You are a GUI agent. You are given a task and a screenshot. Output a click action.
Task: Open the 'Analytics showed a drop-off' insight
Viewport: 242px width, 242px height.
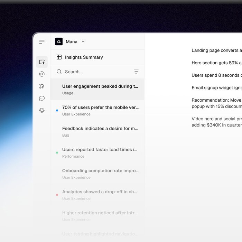(x=100, y=195)
